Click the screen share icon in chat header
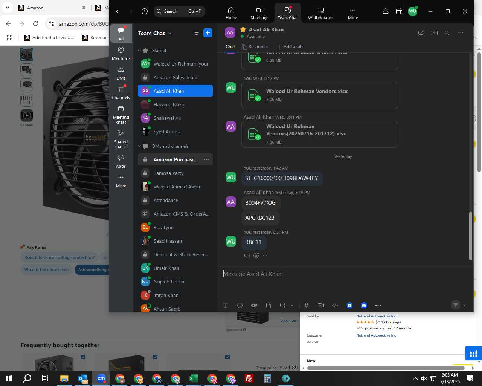482x386 pixels. 435,33
